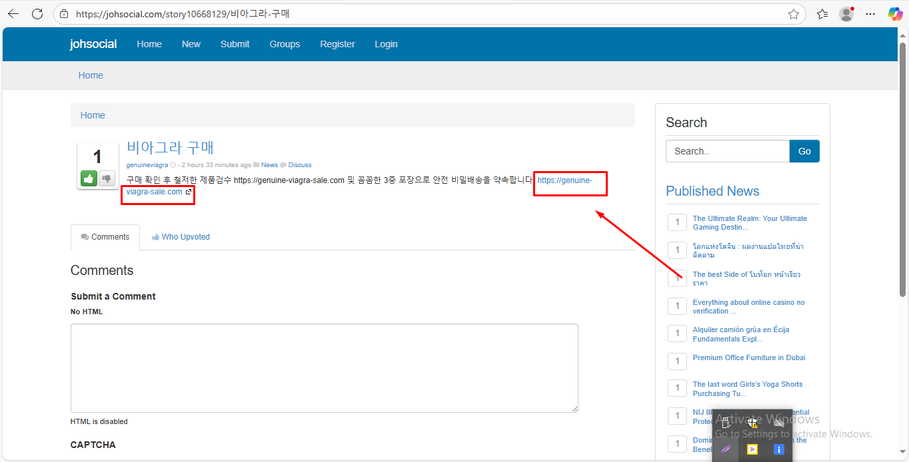This screenshot has width=909, height=462.
Task: Open browser Settings and more ellipsis menu
Action: [x=870, y=14]
